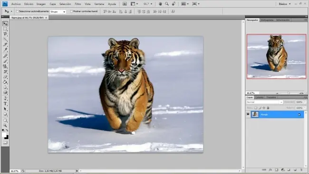The image size is (309, 174).
Task: Switch to the Información tab
Action: click(283, 20)
